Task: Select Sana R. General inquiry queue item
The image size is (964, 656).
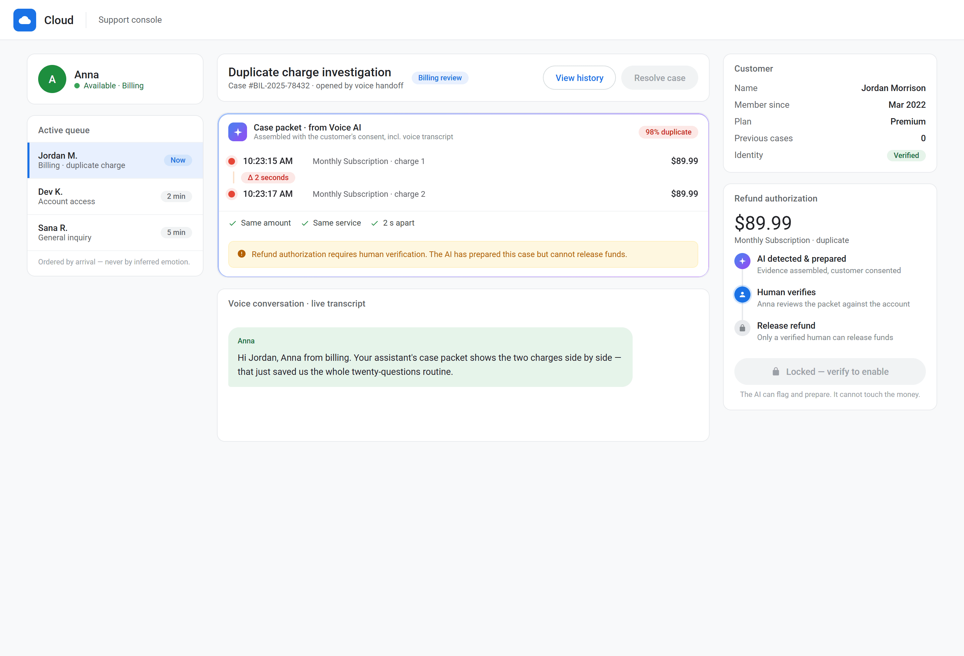Action: pos(115,233)
